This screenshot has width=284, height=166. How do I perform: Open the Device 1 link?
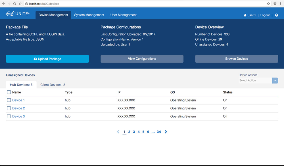18,100
